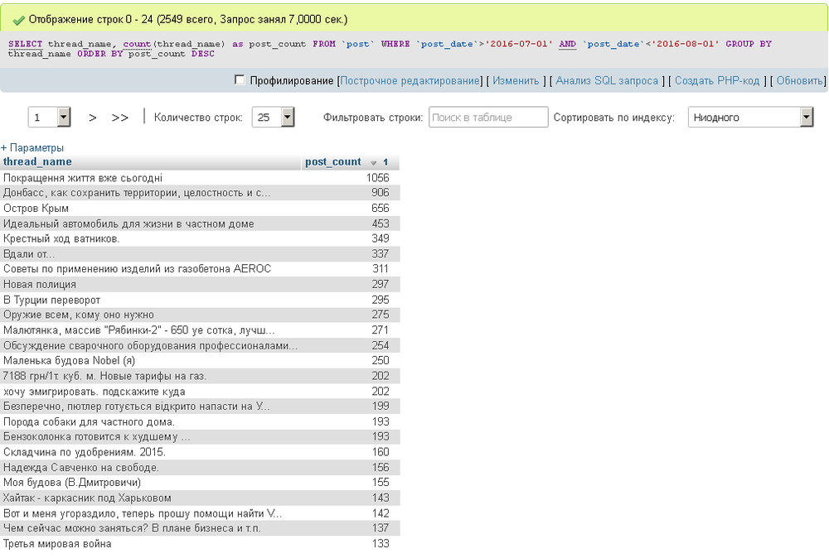Click the Обновить link
Screen dimensions: 829x558
[x=798, y=80]
